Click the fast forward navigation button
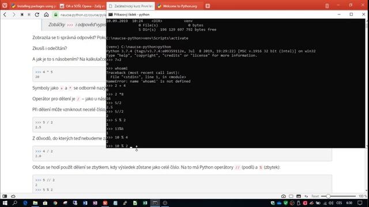 click(29, 15)
